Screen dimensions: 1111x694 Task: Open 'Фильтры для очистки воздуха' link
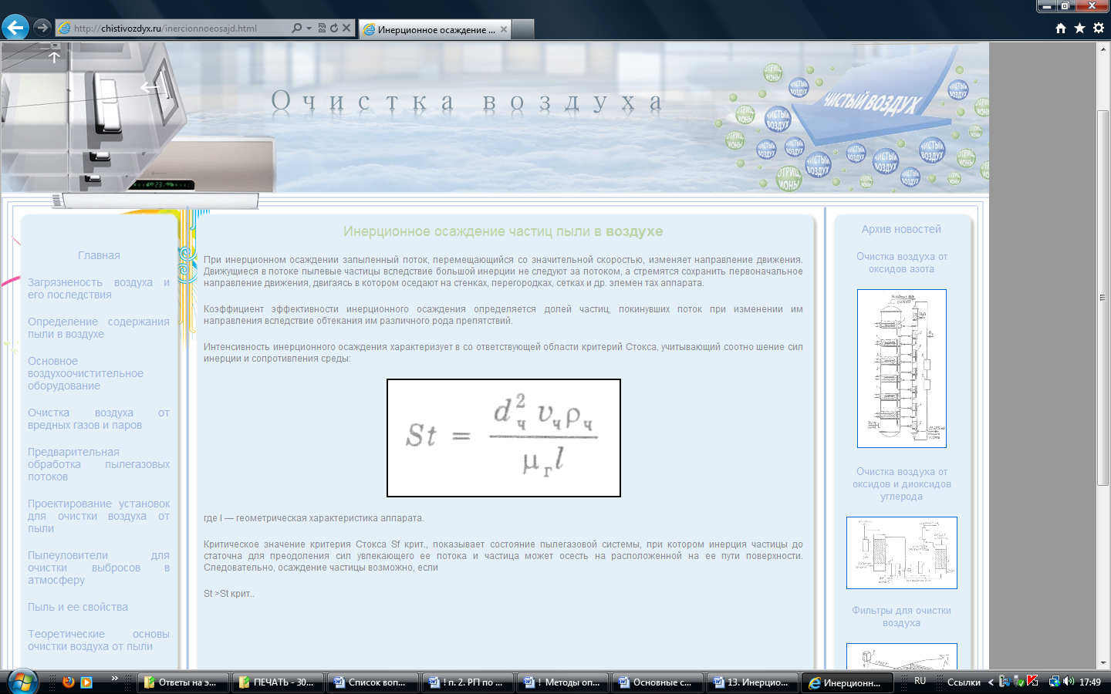point(901,616)
